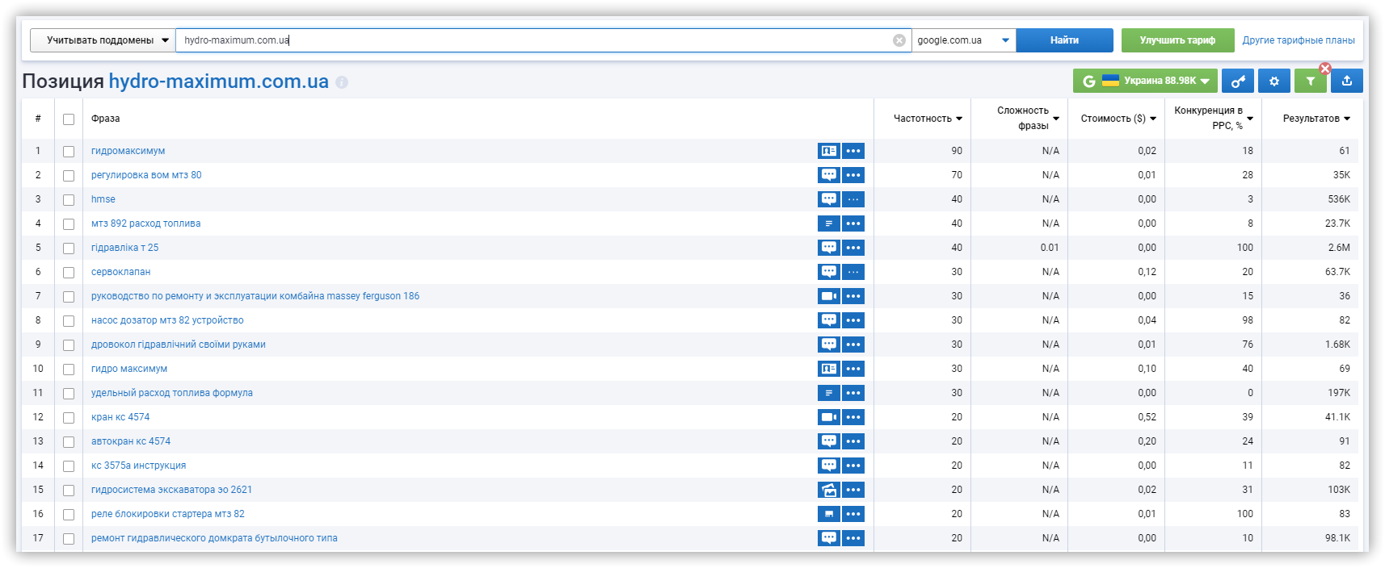1385x568 pixels.
Task: Sort by Конкуренция в PPC column
Action: (1214, 118)
